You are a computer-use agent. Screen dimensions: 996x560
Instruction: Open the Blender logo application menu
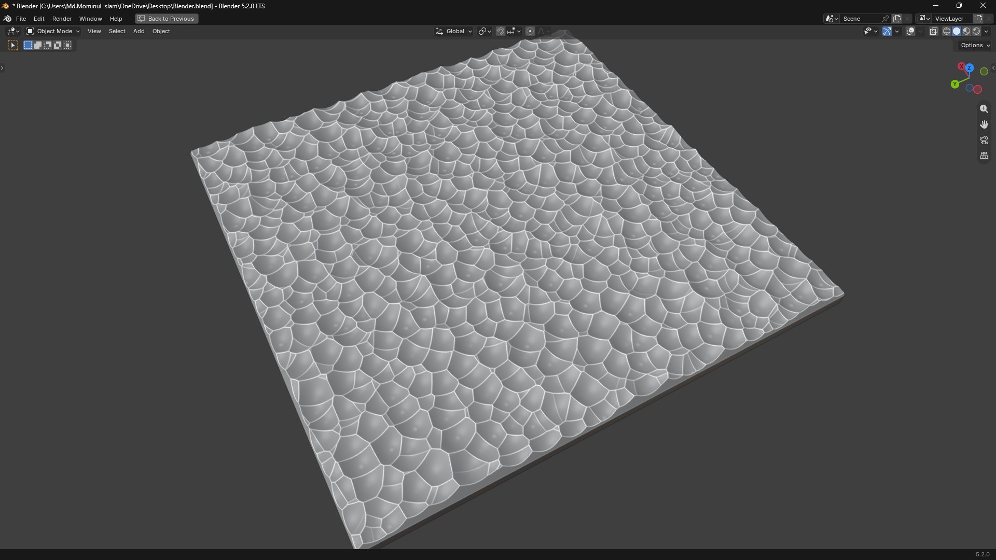[7, 19]
